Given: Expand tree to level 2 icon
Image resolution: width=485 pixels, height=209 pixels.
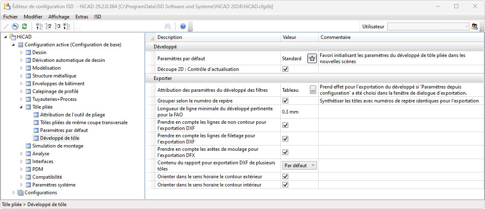Looking at the screenshot, I should tap(48, 26).
